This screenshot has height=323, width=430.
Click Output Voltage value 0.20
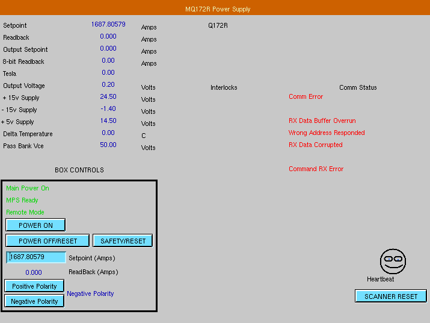tap(108, 84)
